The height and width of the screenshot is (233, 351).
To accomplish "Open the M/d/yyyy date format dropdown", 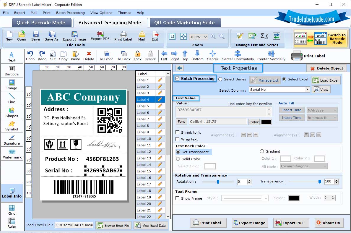I will coord(335,110).
